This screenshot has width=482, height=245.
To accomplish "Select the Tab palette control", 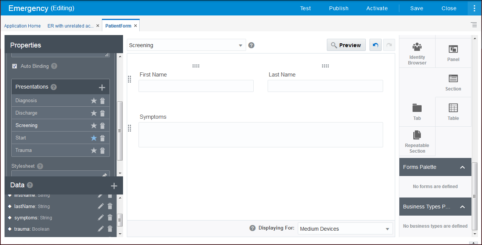I will pyautogui.click(x=417, y=112).
